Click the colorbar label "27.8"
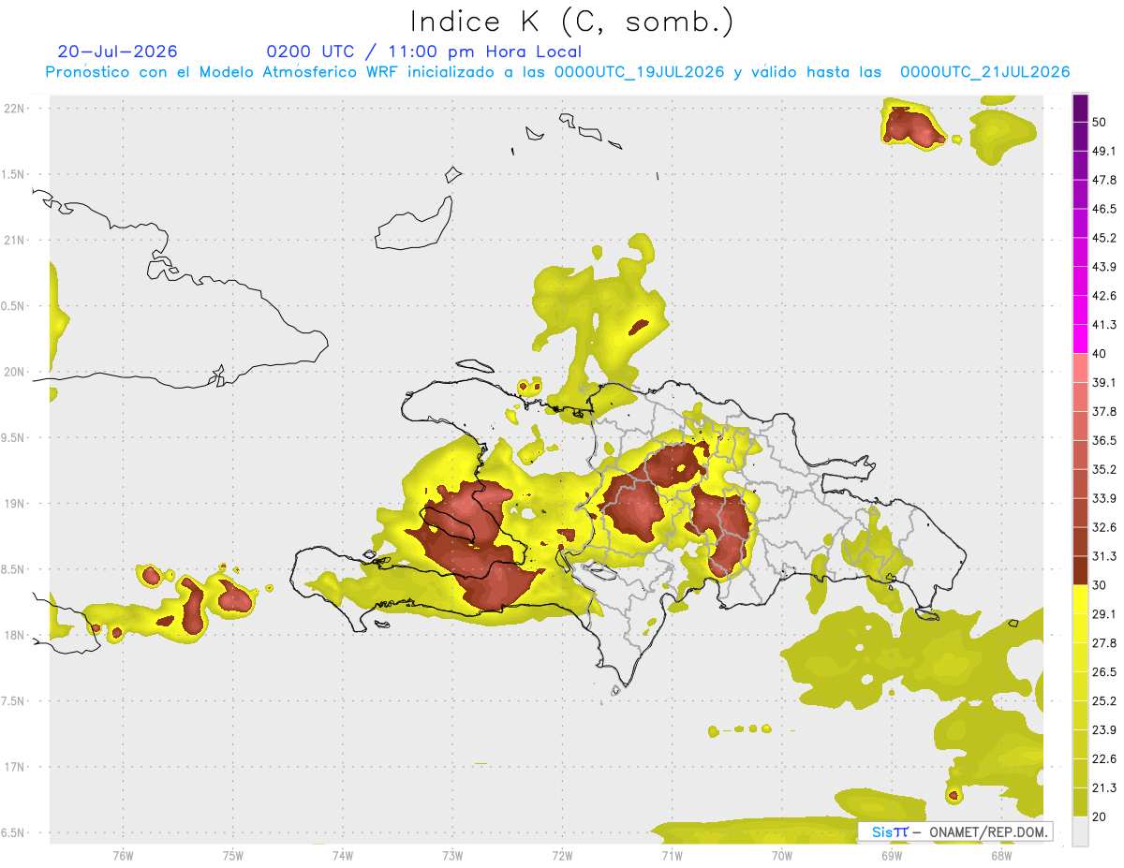 tap(1104, 643)
